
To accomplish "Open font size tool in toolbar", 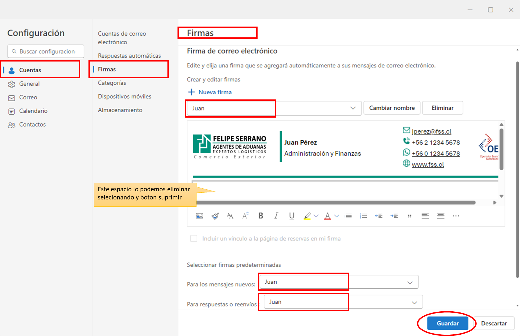I will click(x=230, y=216).
